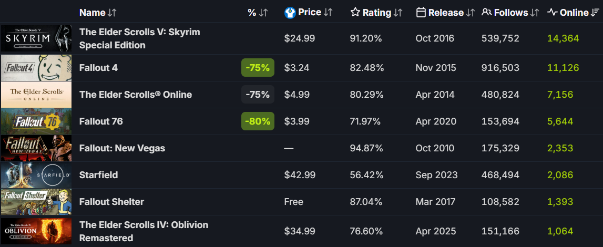Click the pulse icon beside Online

(552, 12)
